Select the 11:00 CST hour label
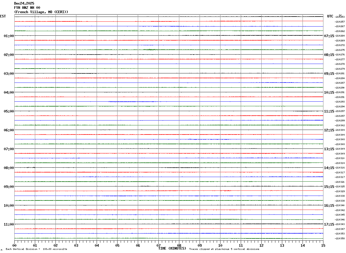Image resolution: width=346 pixels, height=253 pixels. (x=9, y=224)
